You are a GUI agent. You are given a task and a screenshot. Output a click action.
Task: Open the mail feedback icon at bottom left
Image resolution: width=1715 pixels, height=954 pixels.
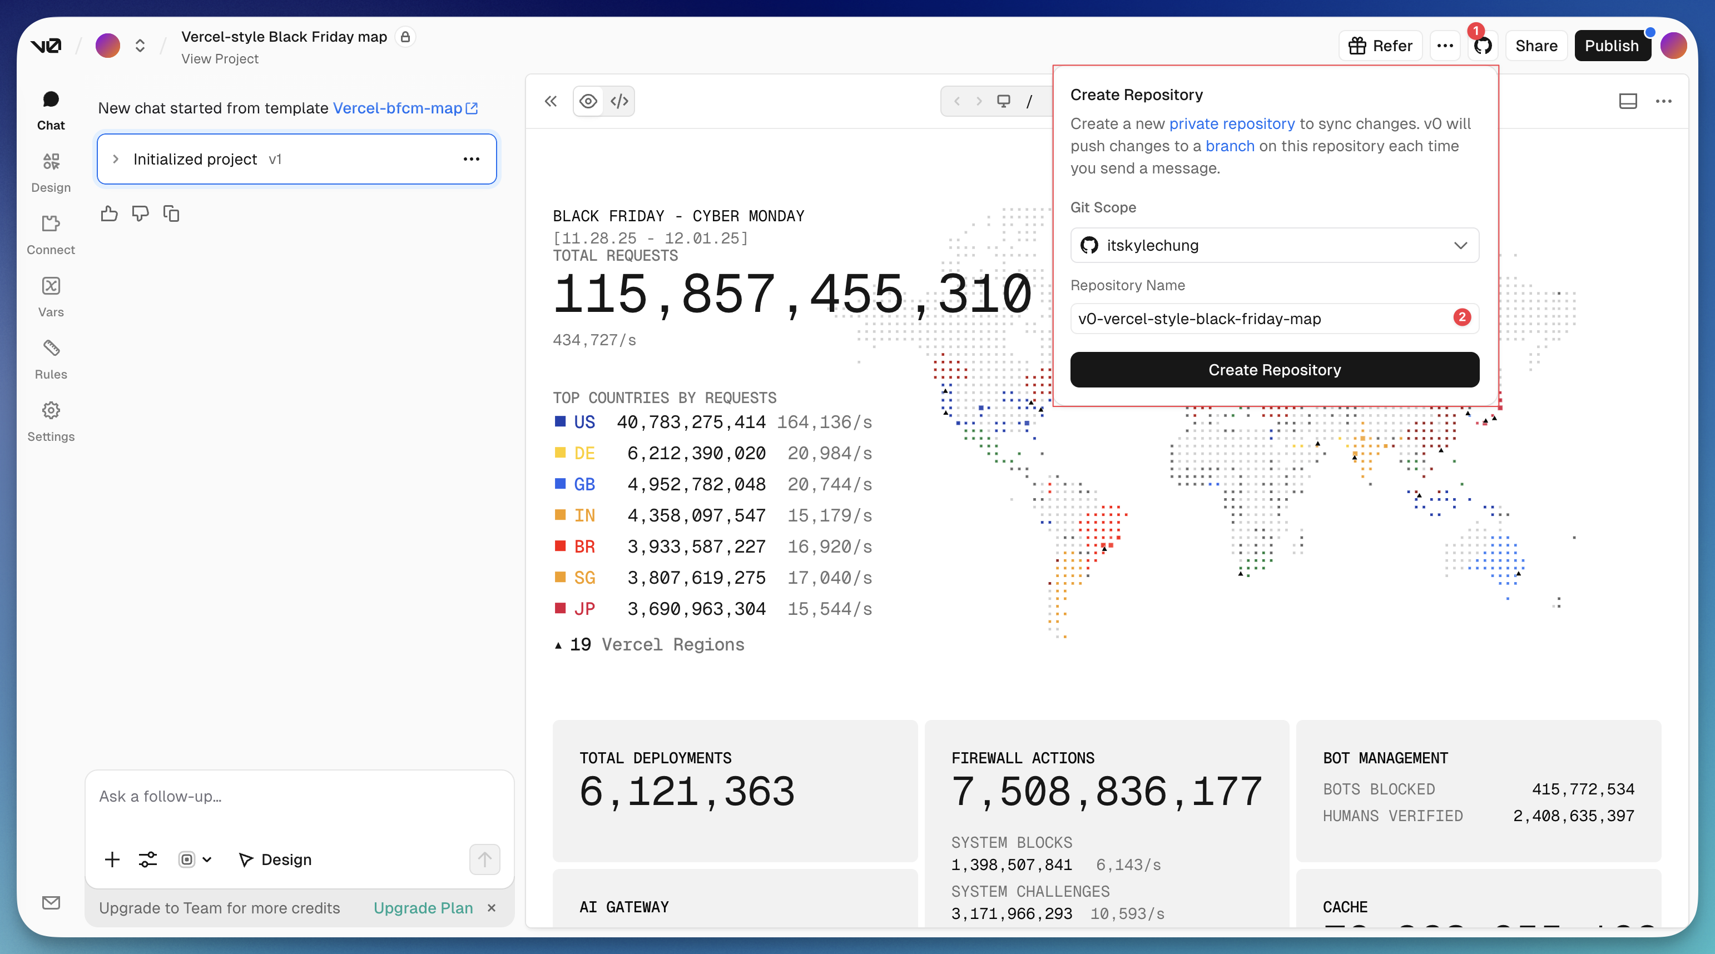point(51,903)
